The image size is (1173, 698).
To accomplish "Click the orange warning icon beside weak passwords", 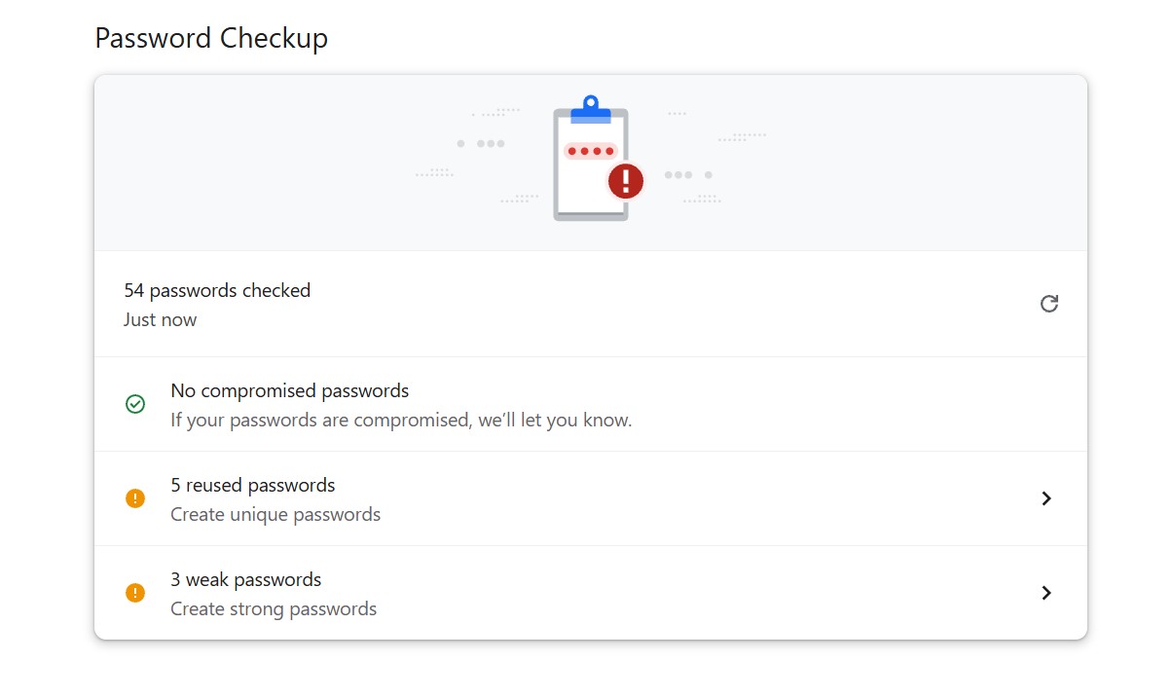I will coord(135,593).
